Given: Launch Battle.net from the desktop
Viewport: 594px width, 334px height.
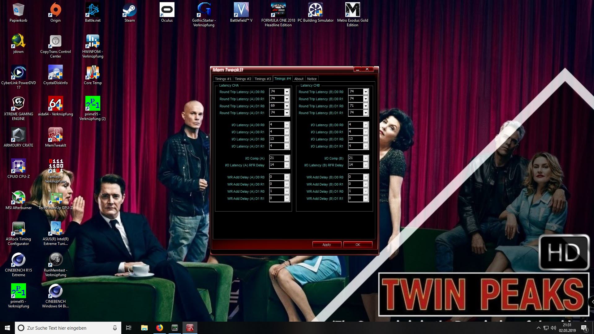Looking at the screenshot, I should [x=93, y=13].
